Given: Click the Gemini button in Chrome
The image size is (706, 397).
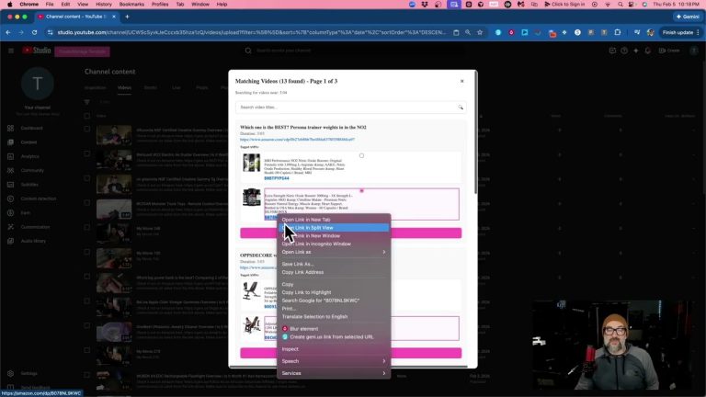Looking at the screenshot, I should click(x=688, y=17).
